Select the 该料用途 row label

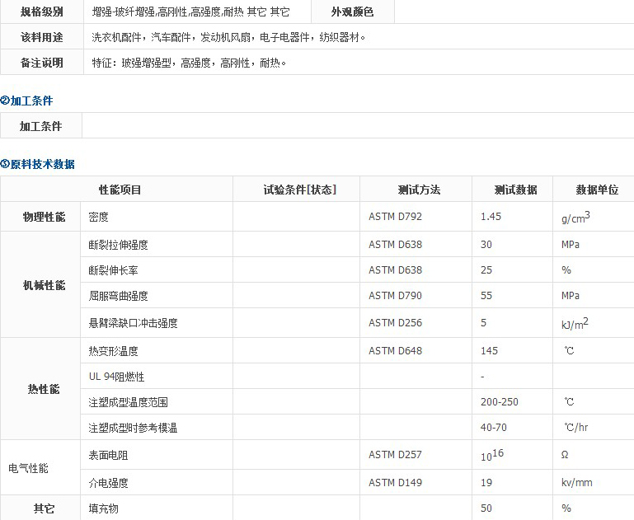pyautogui.click(x=41, y=37)
